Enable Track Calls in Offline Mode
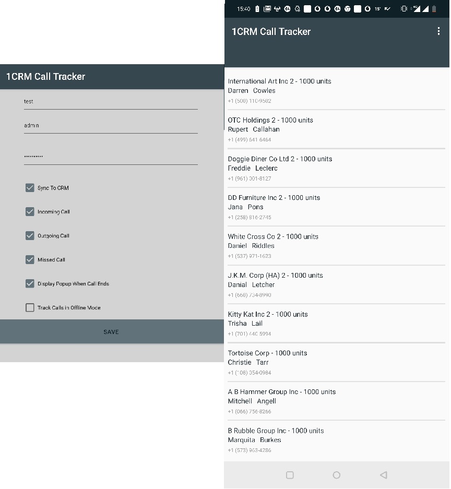The width and height of the screenshot is (451, 489). click(x=30, y=307)
